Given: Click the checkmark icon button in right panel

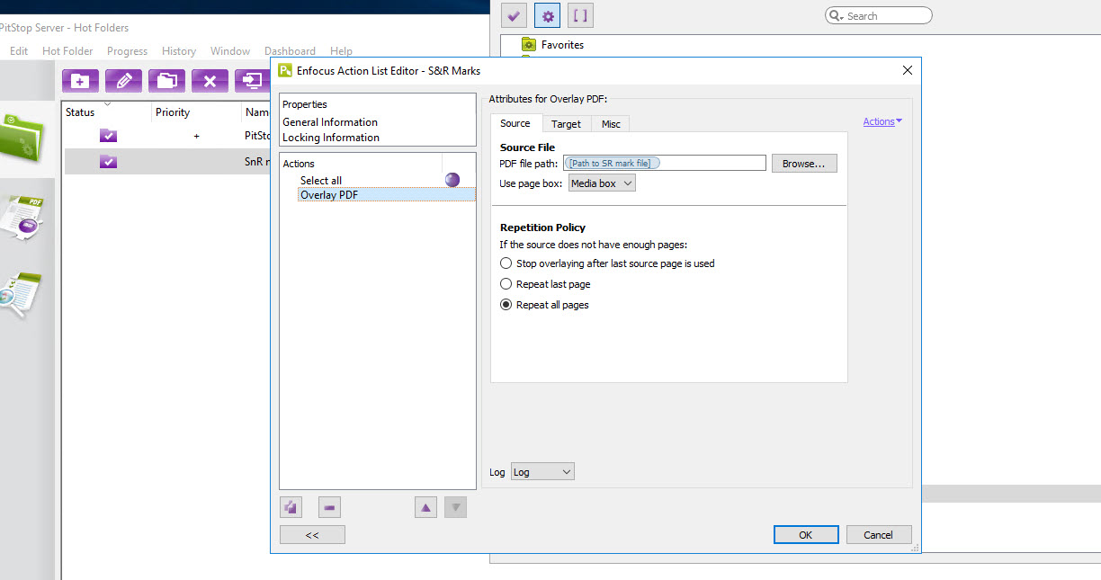Looking at the screenshot, I should 514,15.
